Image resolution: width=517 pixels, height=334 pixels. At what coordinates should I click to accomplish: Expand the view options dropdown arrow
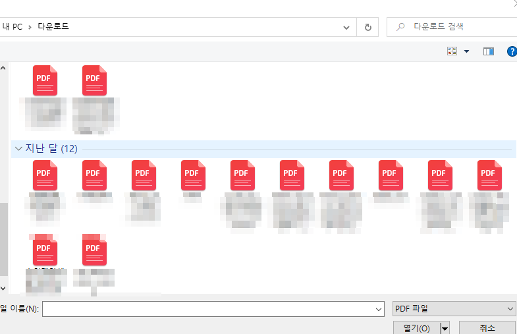click(466, 51)
